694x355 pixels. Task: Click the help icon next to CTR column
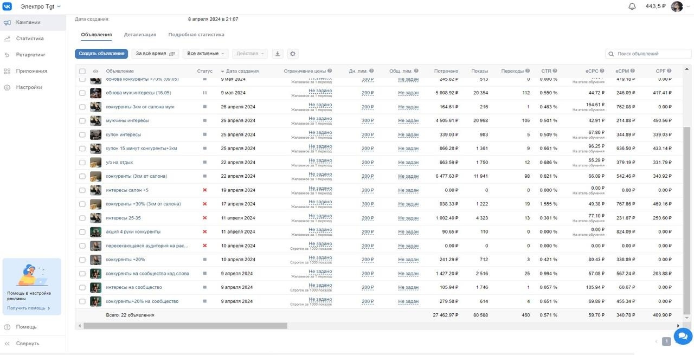(x=555, y=71)
